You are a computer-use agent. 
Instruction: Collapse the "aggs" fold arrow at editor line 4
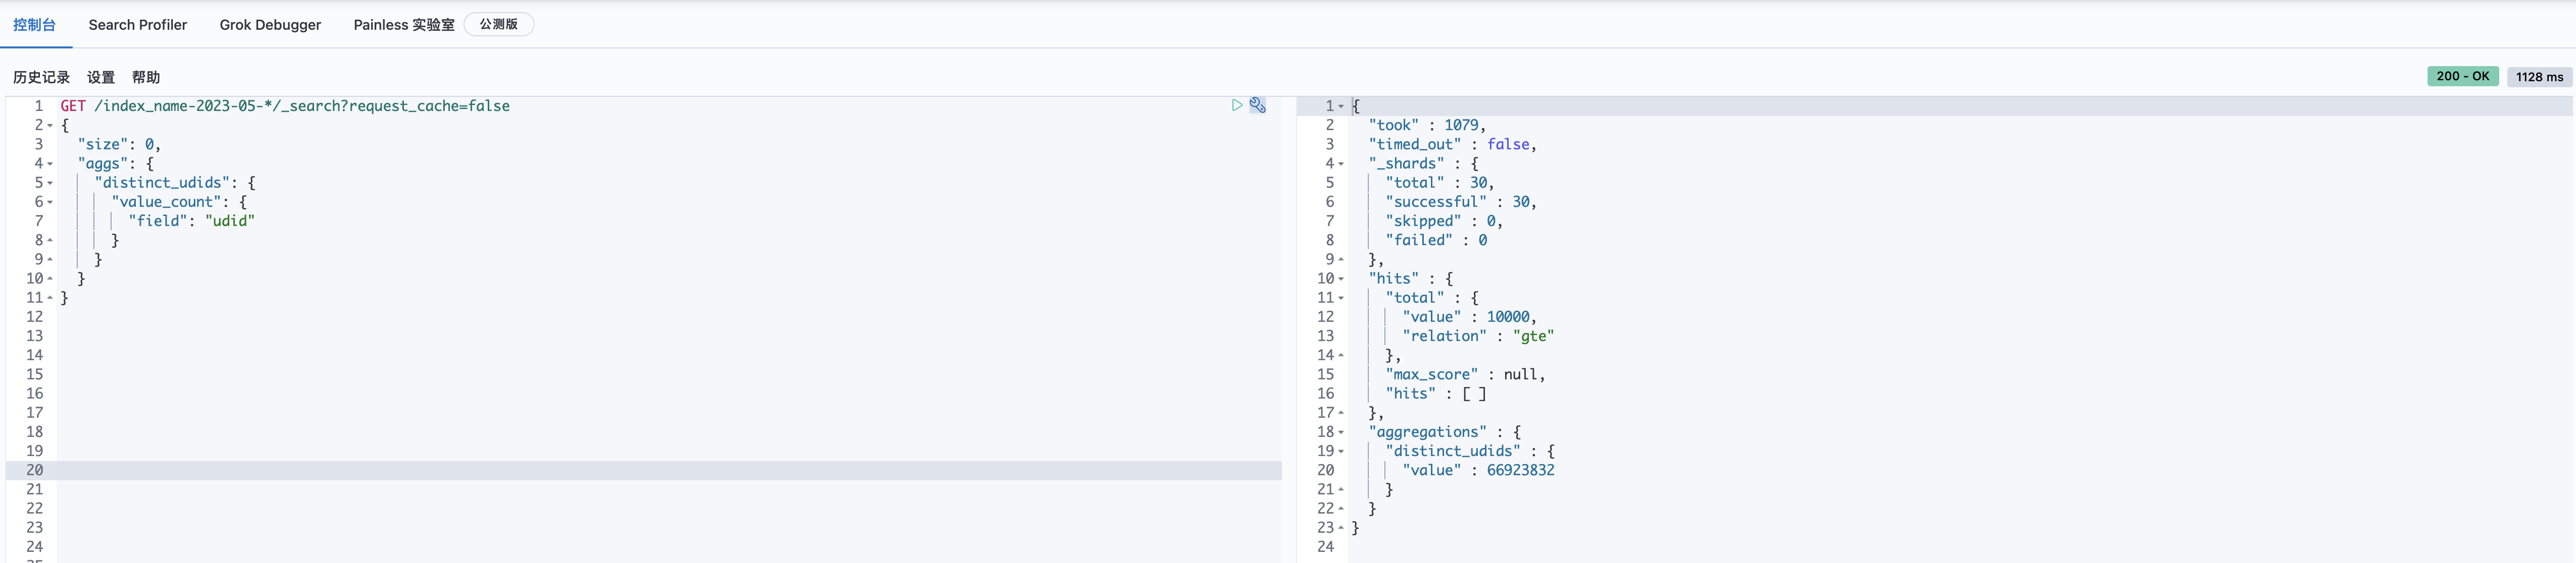click(x=50, y=164)
